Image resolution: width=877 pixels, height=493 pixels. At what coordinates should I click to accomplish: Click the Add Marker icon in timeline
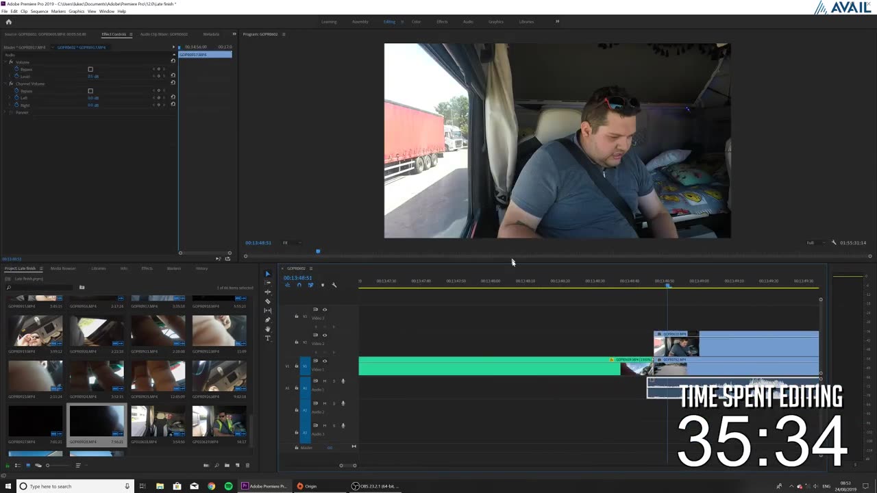322,285
